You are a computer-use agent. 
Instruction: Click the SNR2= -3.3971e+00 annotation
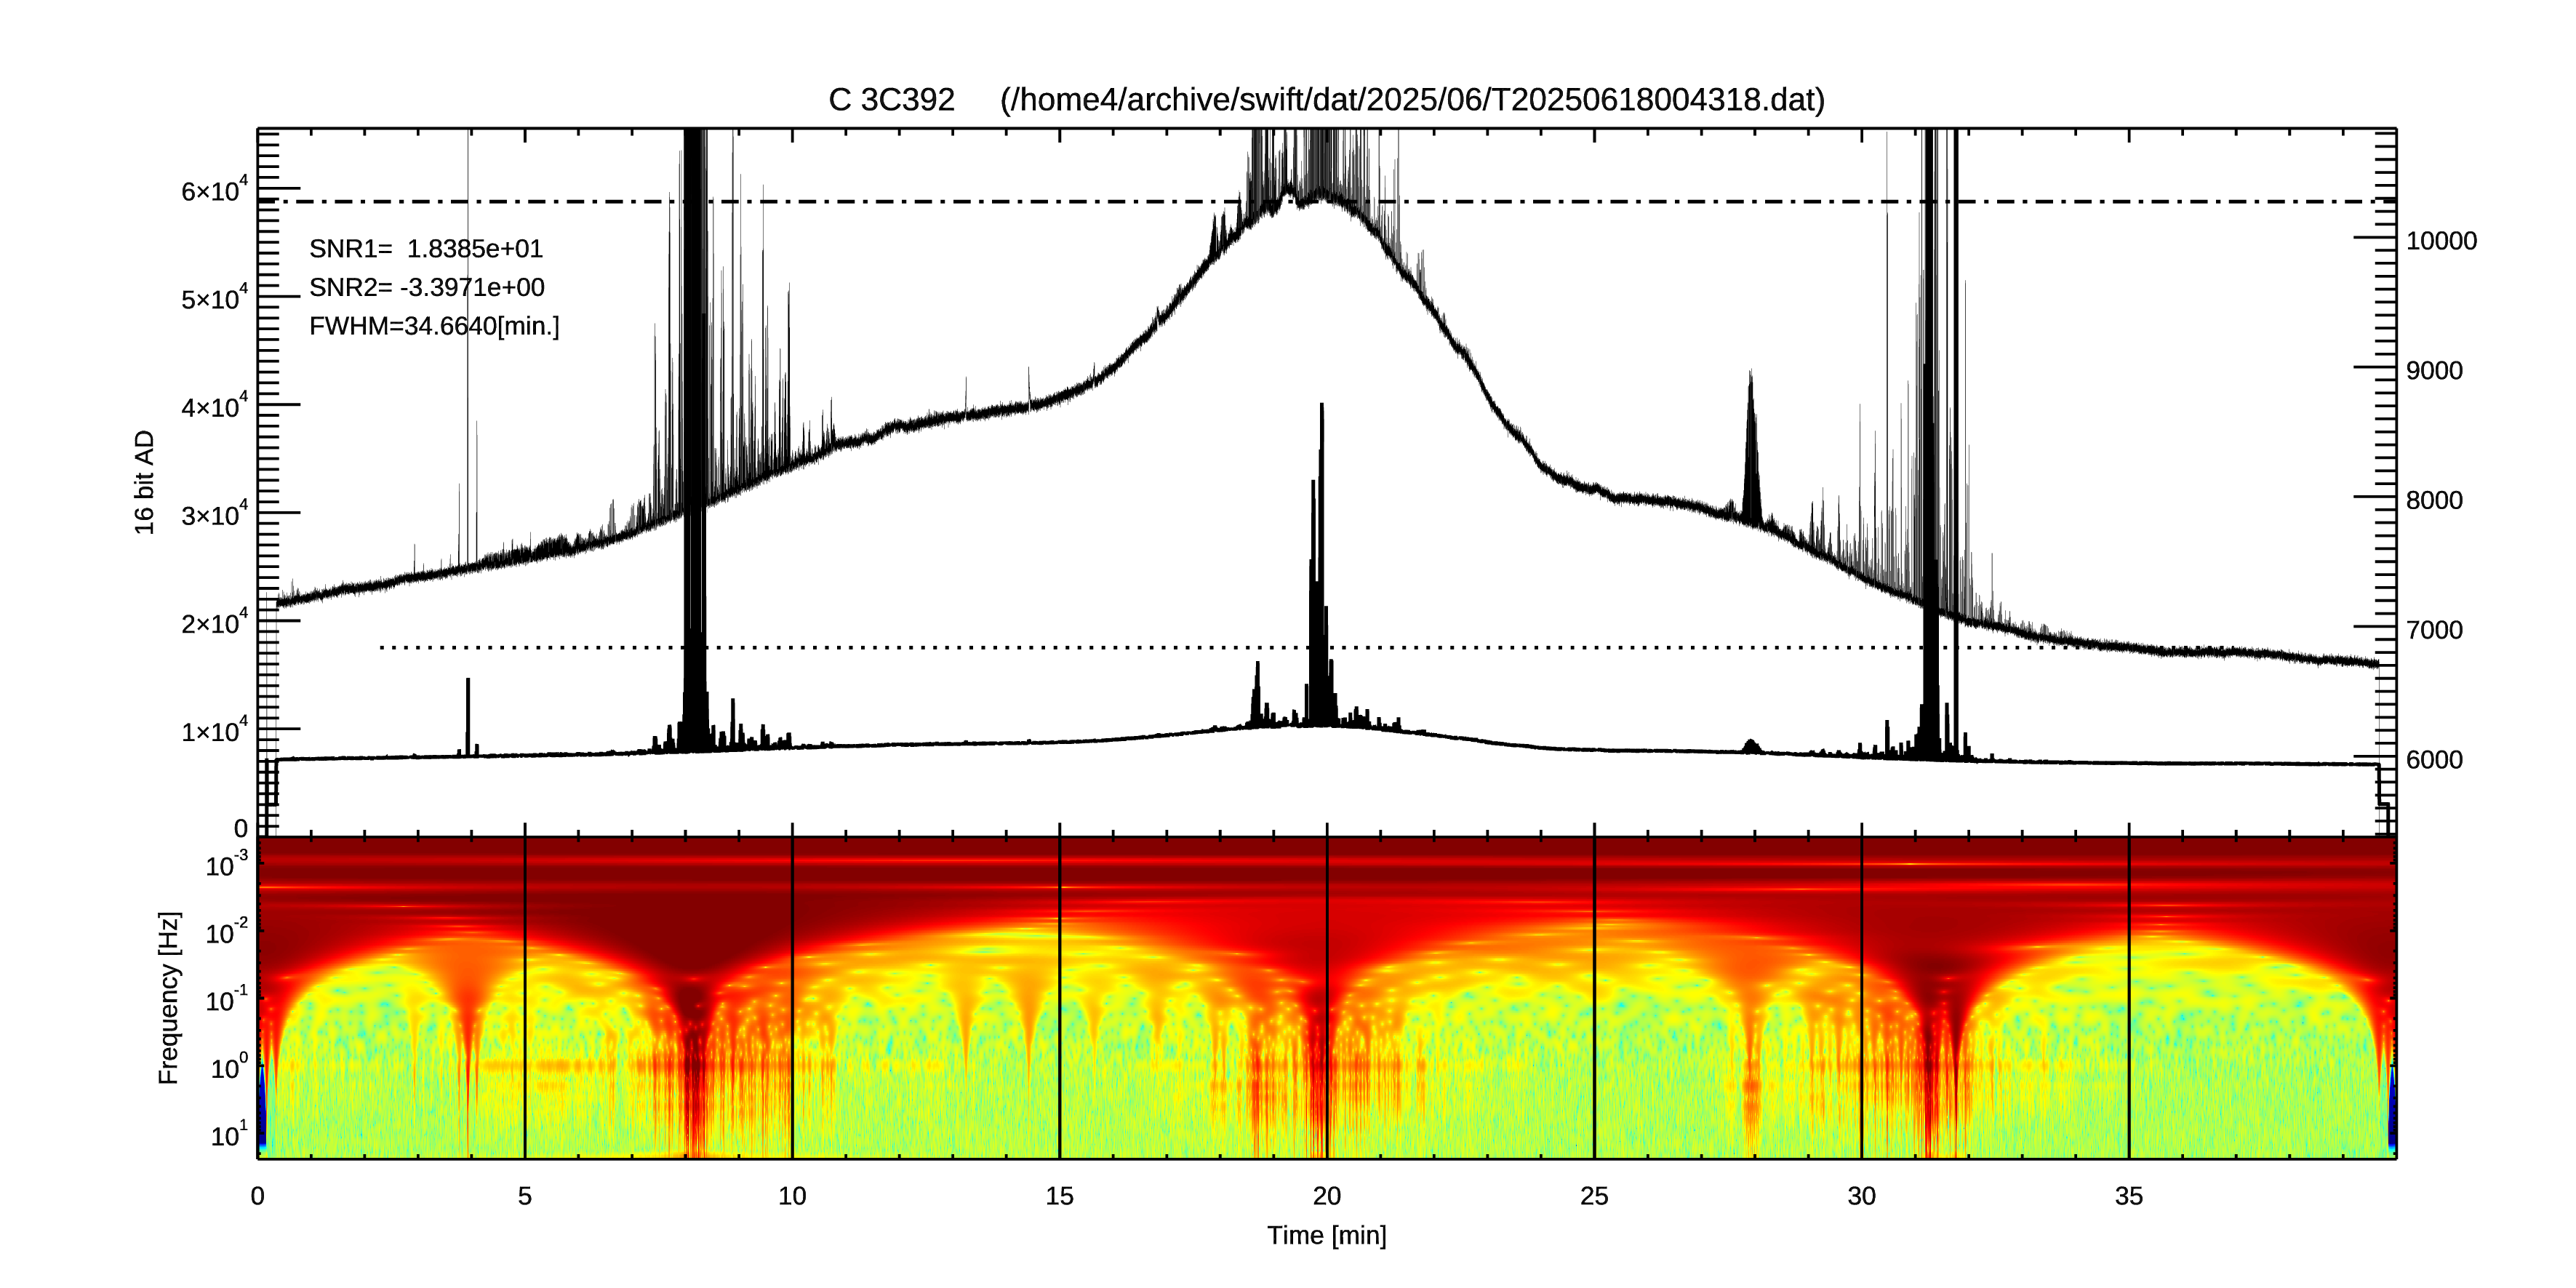(427, 287)
